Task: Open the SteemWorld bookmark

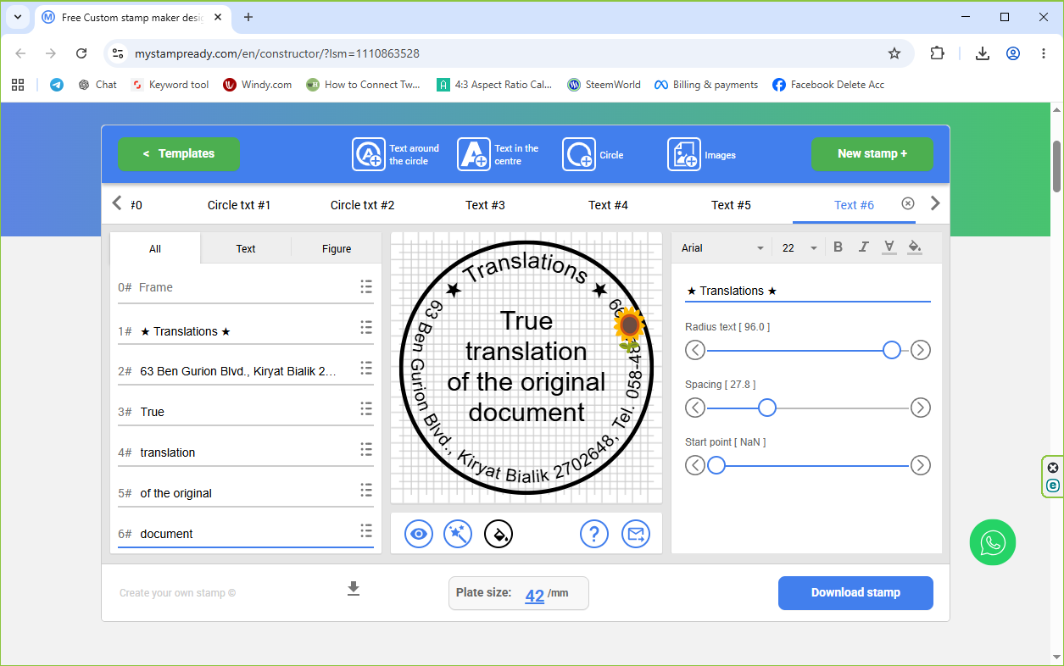Action: tap(604, 85)
